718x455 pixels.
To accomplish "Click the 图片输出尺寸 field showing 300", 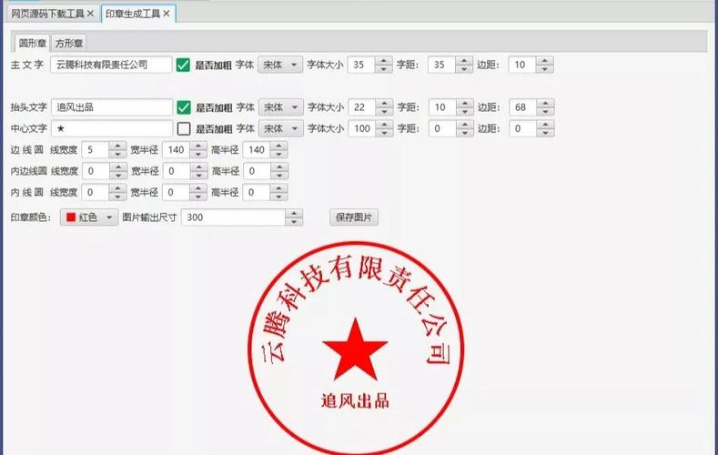I will [234, 217].
